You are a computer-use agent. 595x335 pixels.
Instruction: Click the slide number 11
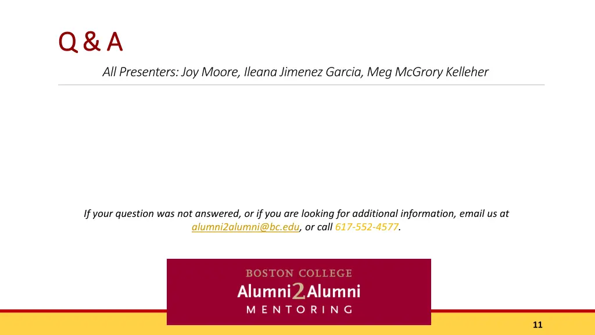coord(537,325)
